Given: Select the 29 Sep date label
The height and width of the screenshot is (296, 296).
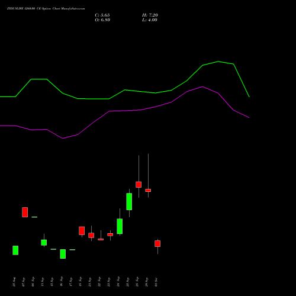Looking at the screenshot, I should [x=147, y=282].
